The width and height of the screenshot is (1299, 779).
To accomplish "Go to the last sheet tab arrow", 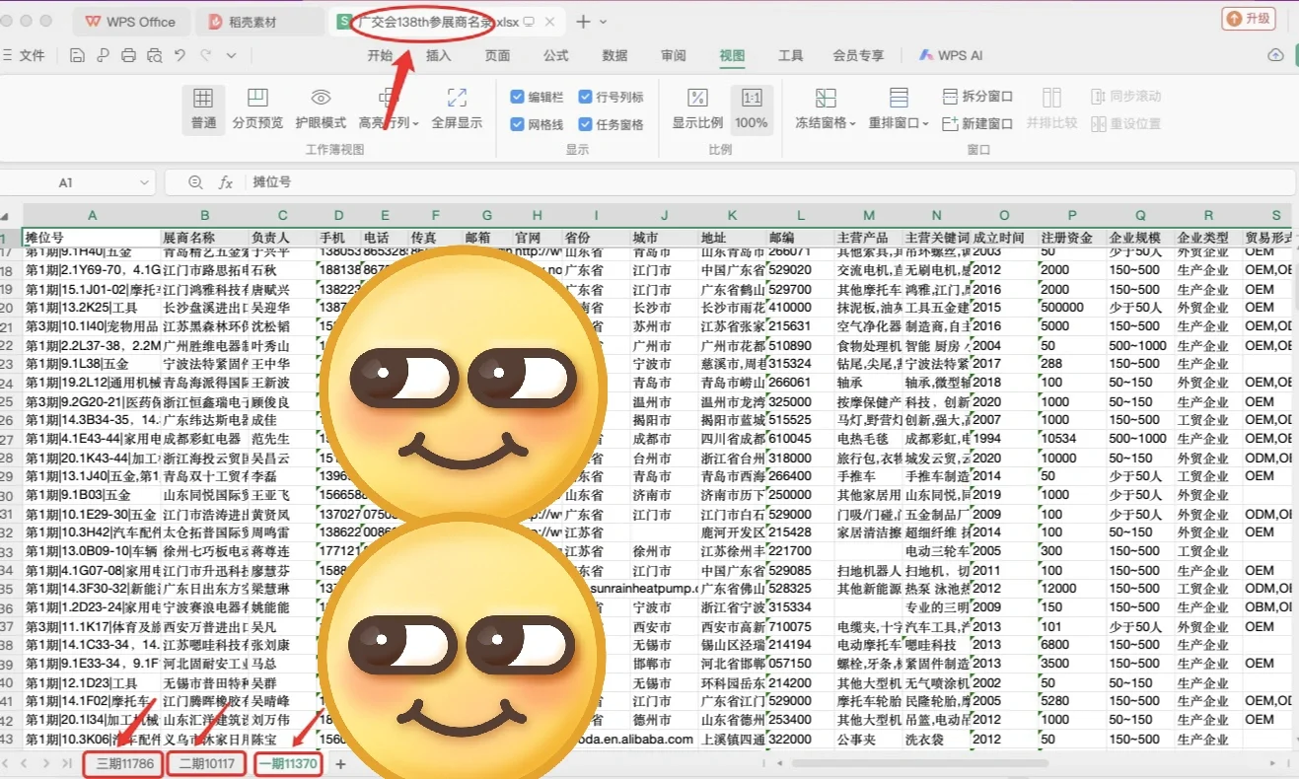I will pyautogui.click(x=66, y=763).
